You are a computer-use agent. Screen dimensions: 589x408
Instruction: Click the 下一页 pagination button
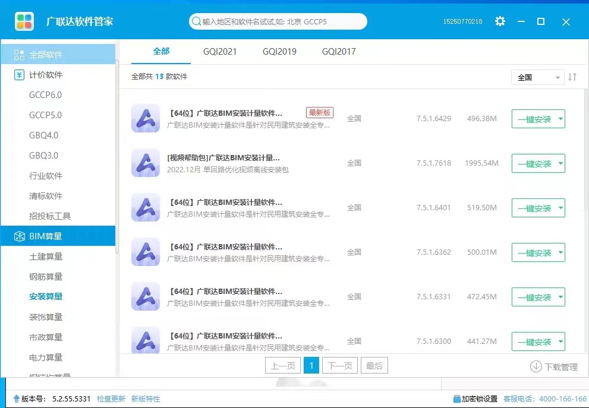click(340, 366)
